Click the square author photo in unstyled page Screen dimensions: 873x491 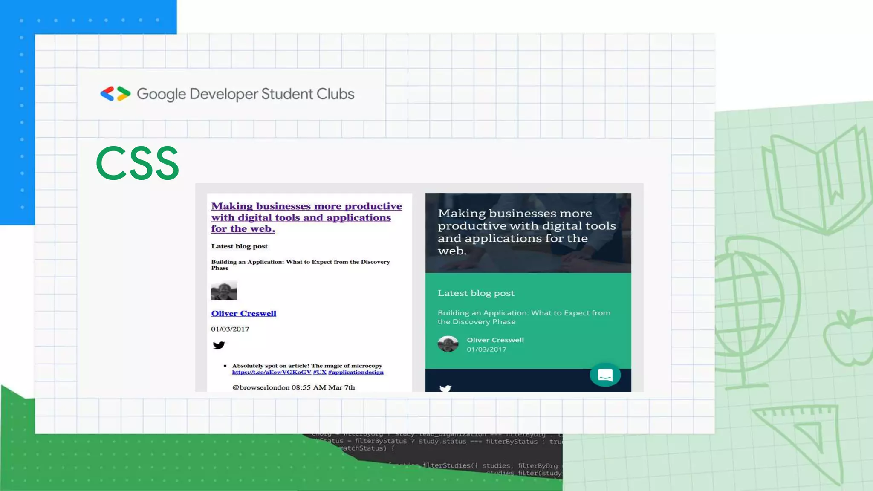point(224,291)
